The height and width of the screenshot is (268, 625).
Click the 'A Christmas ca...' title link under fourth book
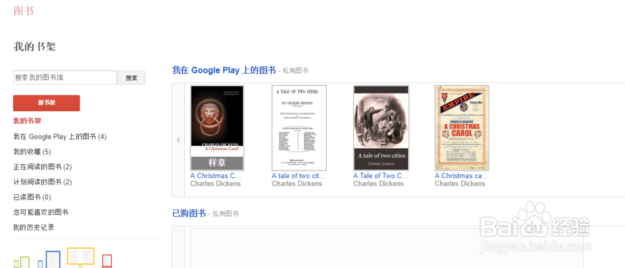click(x=461, y=176)
